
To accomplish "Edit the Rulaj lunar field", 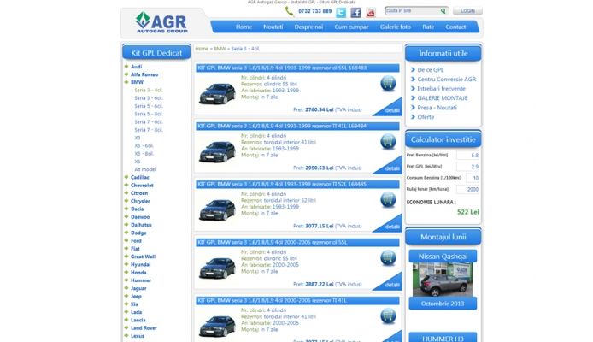I will [x=467, y=190].
